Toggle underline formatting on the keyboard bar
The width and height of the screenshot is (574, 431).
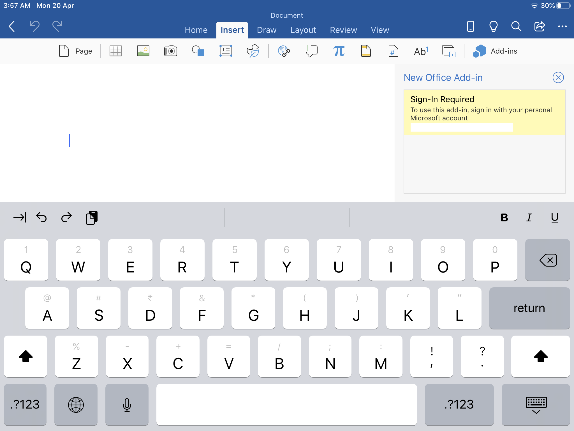pos(555,217)
